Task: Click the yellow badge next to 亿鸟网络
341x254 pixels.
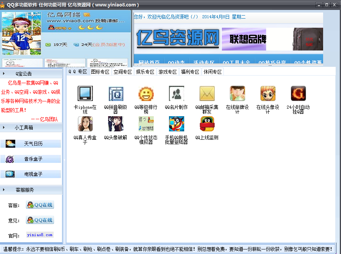Action: [x=86, y=15]
